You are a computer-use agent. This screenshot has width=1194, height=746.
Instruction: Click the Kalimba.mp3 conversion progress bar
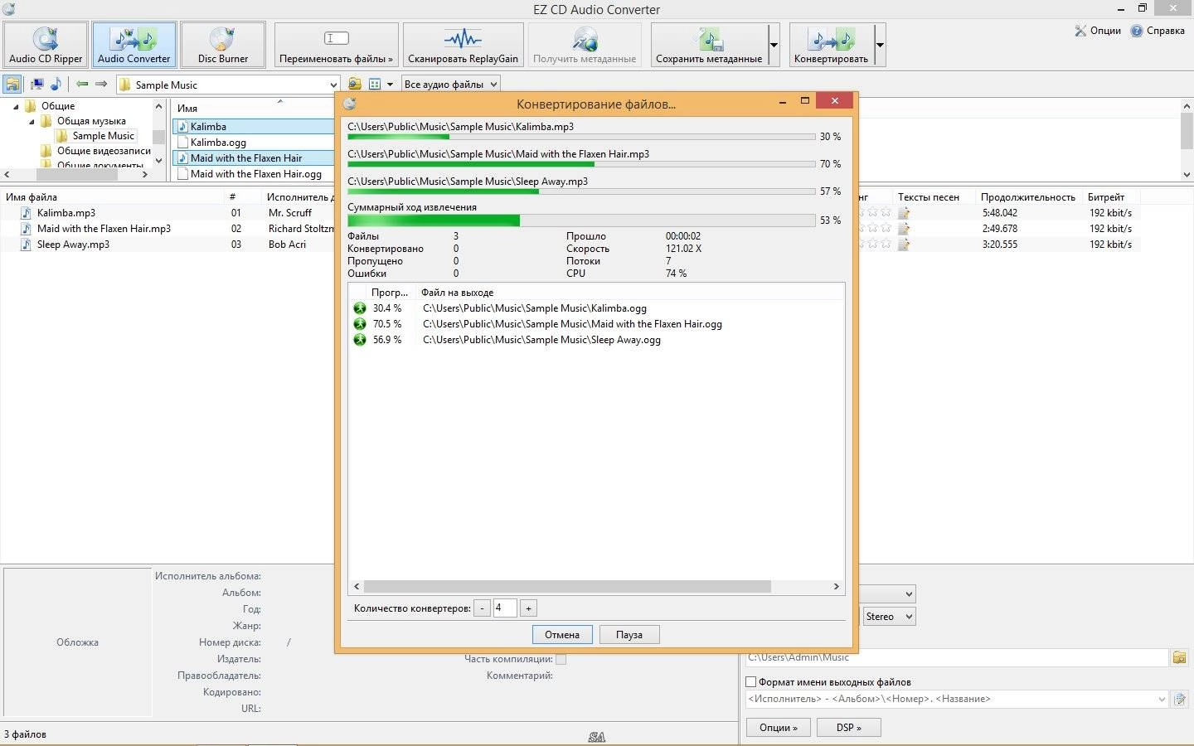point(581,137)
